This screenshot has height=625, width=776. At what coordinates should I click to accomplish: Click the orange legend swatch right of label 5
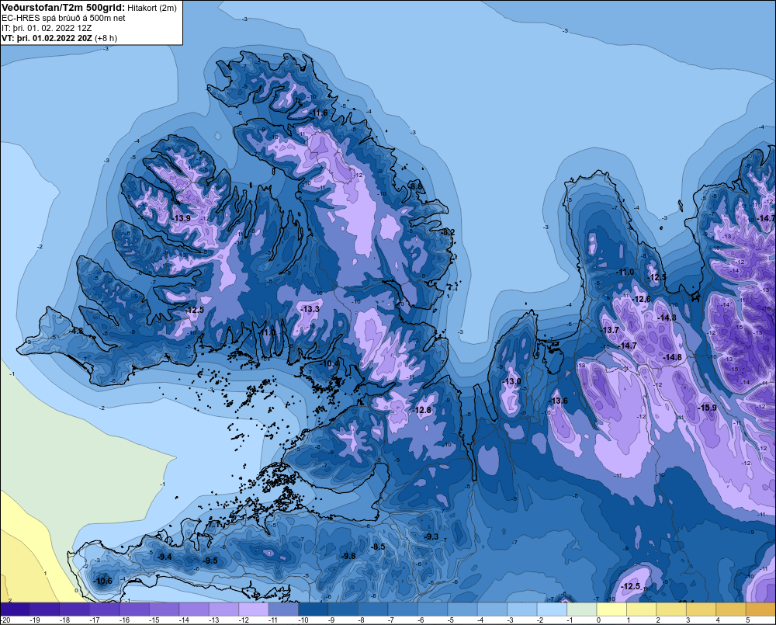(761, 609)
